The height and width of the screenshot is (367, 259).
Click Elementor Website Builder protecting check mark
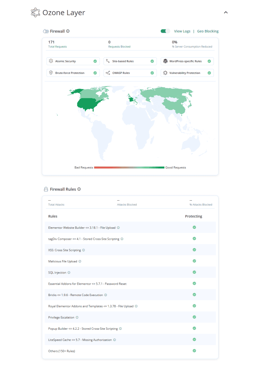pos(194,227)
